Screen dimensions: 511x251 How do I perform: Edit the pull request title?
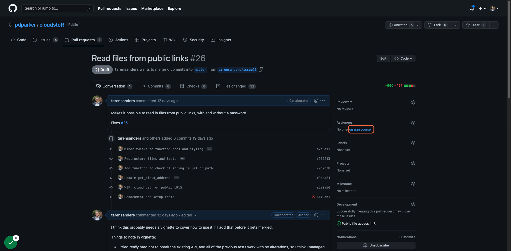[383, 58]
